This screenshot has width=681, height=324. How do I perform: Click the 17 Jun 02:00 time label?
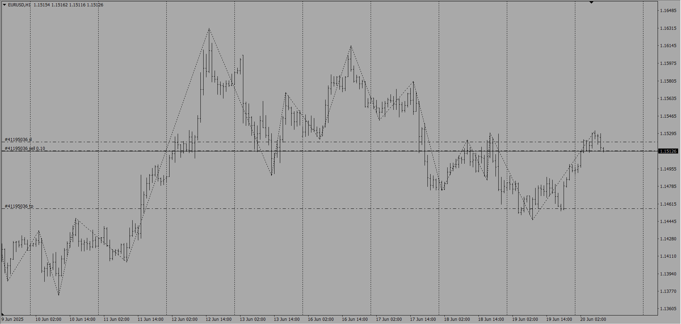(389, 319)
